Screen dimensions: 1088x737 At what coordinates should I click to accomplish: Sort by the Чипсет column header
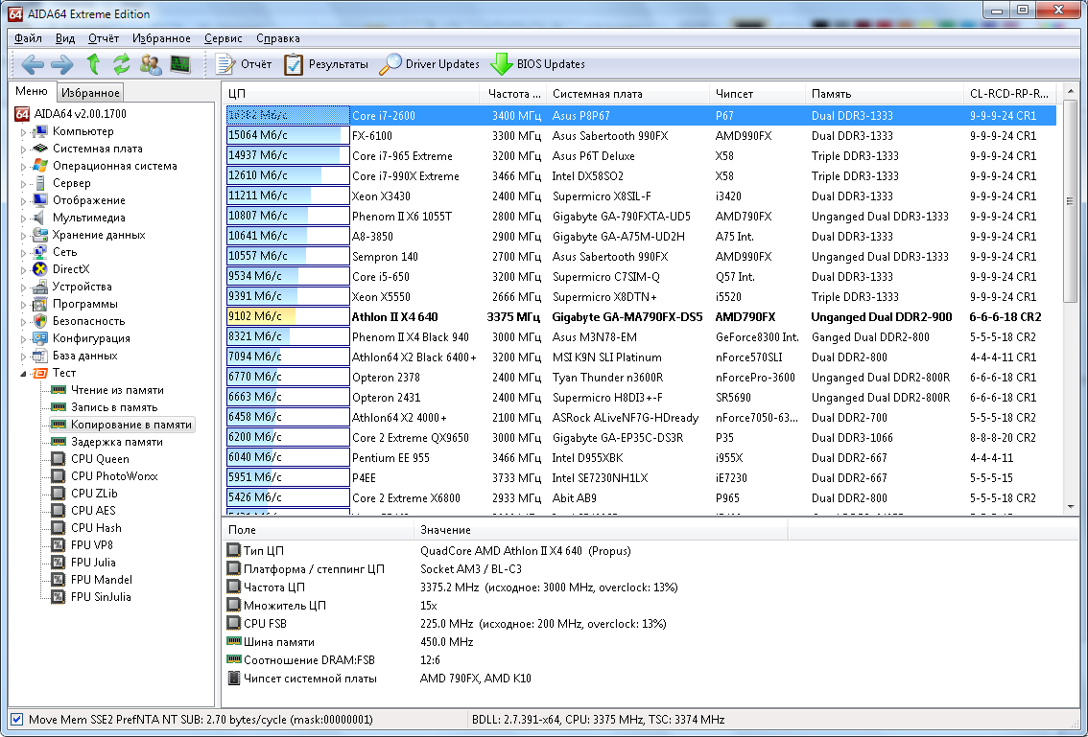pos(757,94)
